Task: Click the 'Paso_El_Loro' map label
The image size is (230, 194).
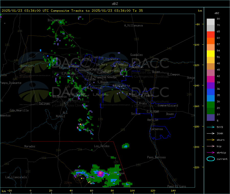Action: point(177,186)
